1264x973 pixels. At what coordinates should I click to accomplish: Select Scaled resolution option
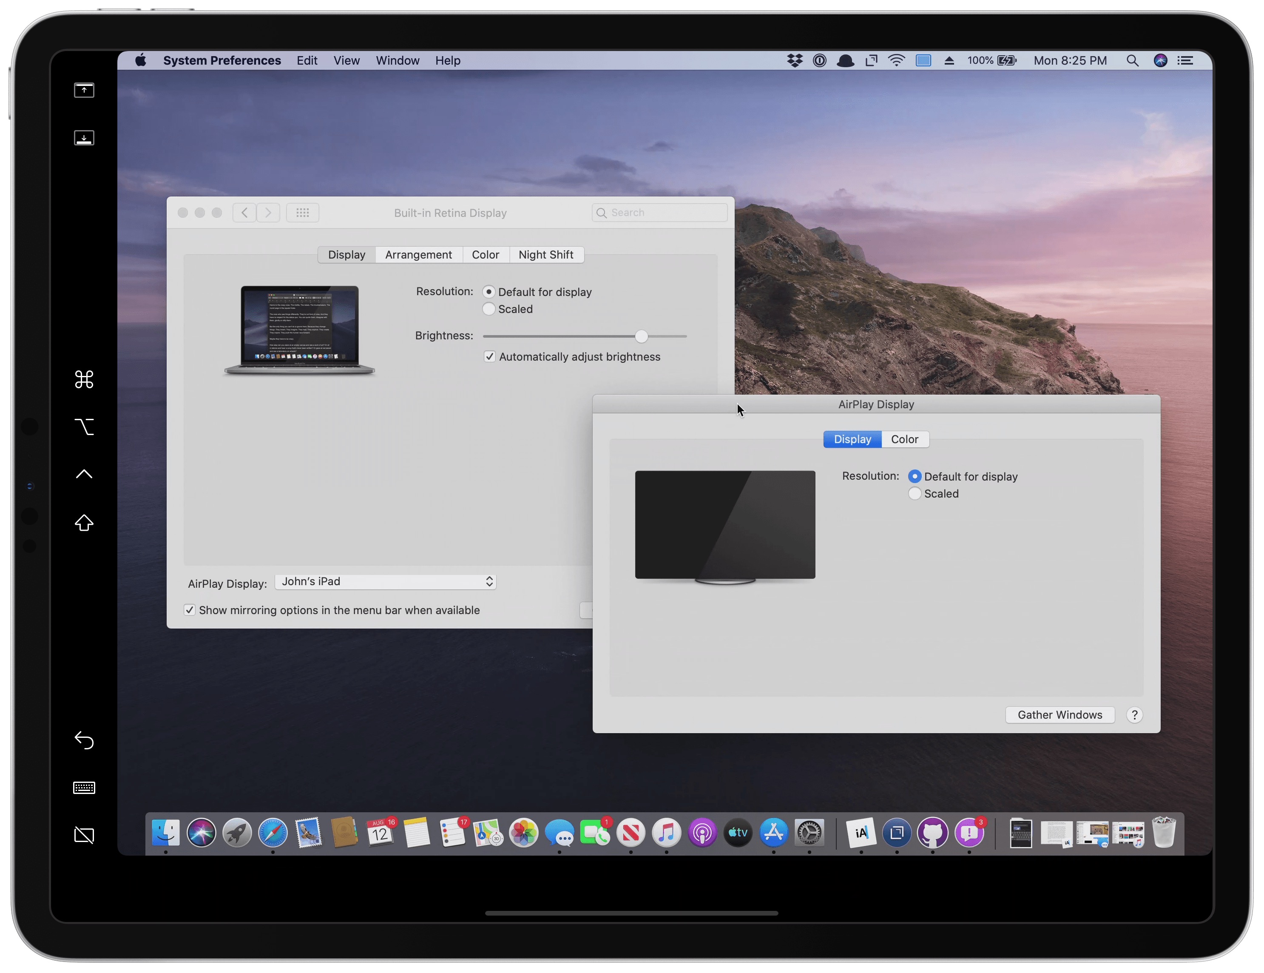click(x=915, y=494)
